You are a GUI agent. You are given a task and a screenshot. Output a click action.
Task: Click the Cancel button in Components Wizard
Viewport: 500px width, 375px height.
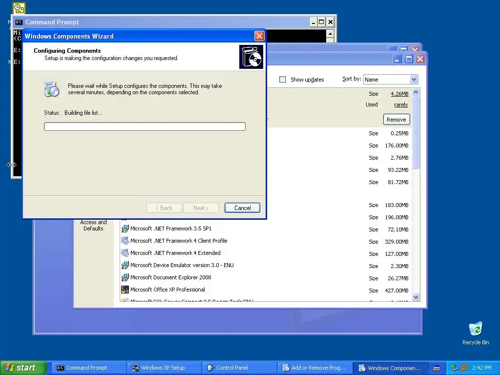242,208
